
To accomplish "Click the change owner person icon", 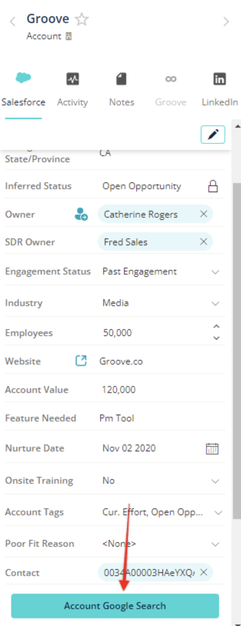I will tap(81, 214).
